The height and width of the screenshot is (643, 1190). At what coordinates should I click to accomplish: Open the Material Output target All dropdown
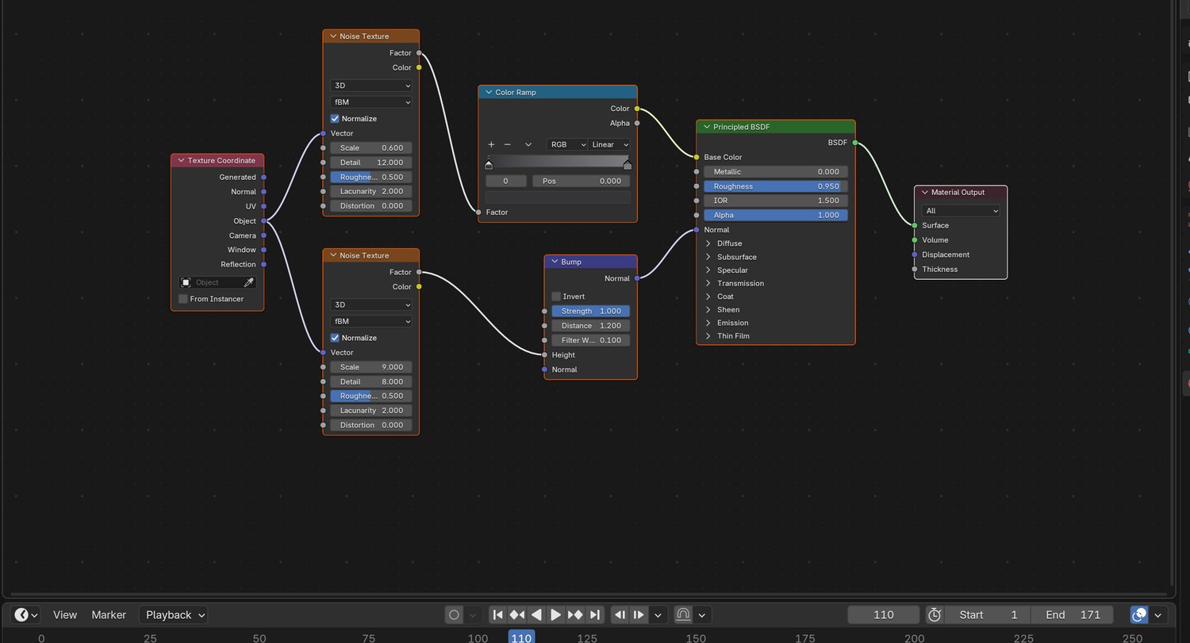(961, 211)
